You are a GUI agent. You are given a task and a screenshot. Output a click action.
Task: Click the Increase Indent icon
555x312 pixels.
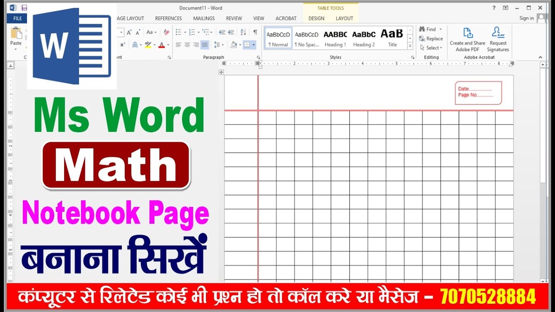231,32
